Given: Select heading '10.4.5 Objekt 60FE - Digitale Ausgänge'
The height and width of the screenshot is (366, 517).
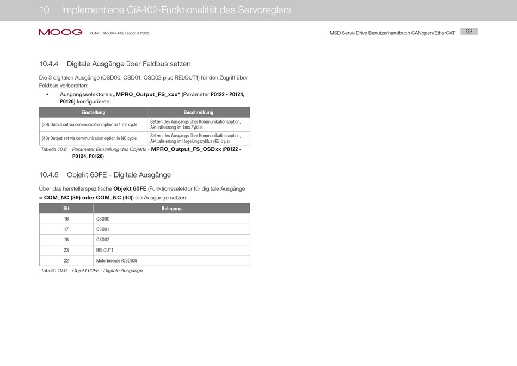Looking at the screenshot, I should pyautogui.click(x=105, y=175).
